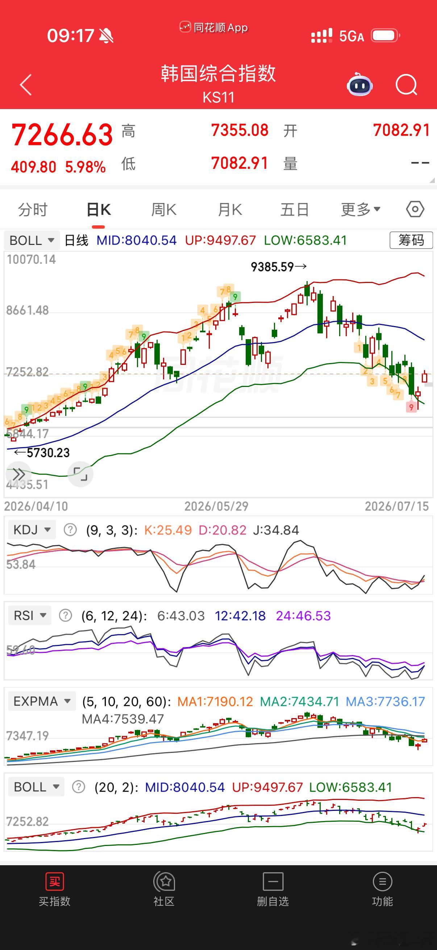Open the 社区 community icon
This screenshot has width=437, height=950.
pyautogui.click(x=164, y=882)
